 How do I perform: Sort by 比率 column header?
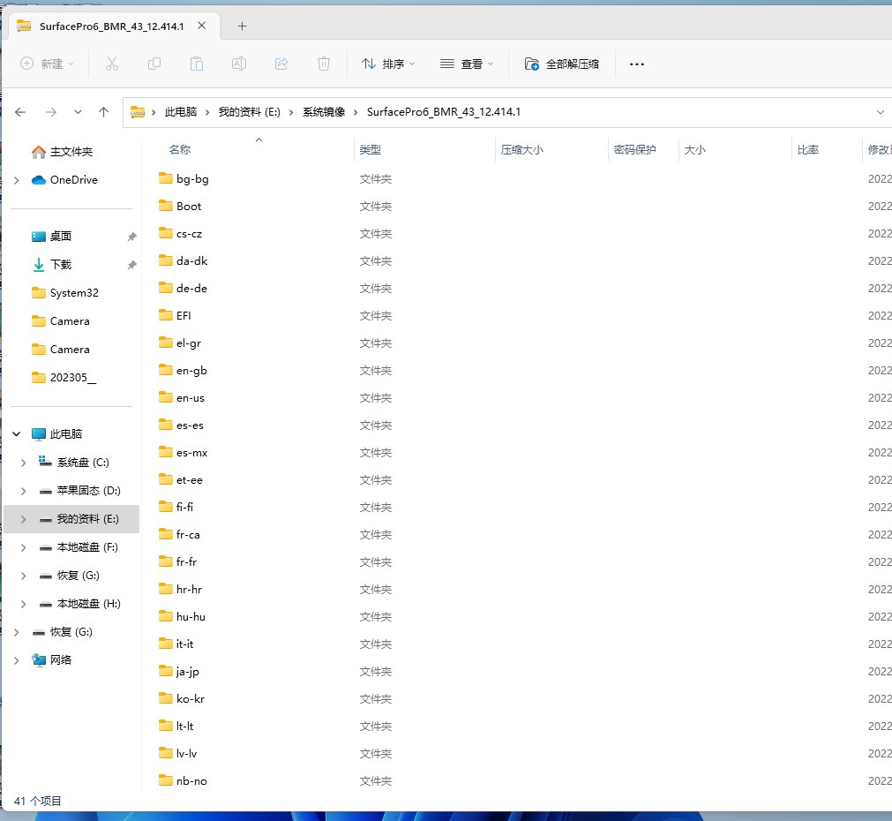pyautogui.click(x=808, y=150)
